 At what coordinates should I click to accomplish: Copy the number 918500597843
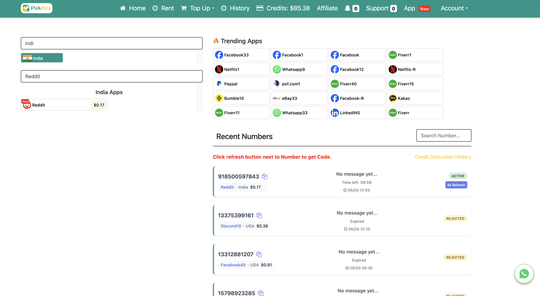pos(264,176)
